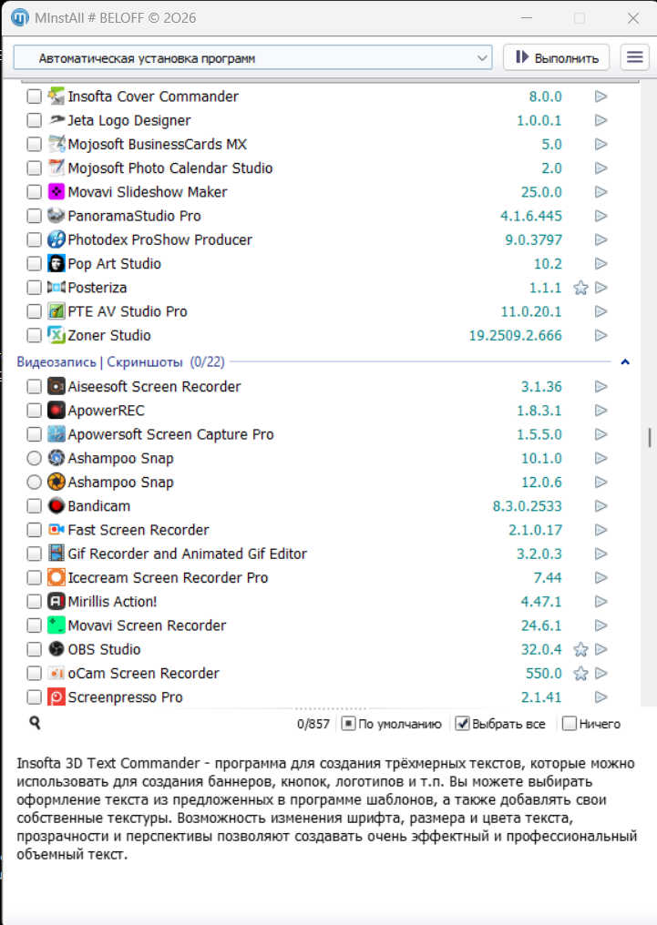The image size is (657, 925).
Task: Click the Fast Screen Recorder name
Action: (x=139, y=531)
